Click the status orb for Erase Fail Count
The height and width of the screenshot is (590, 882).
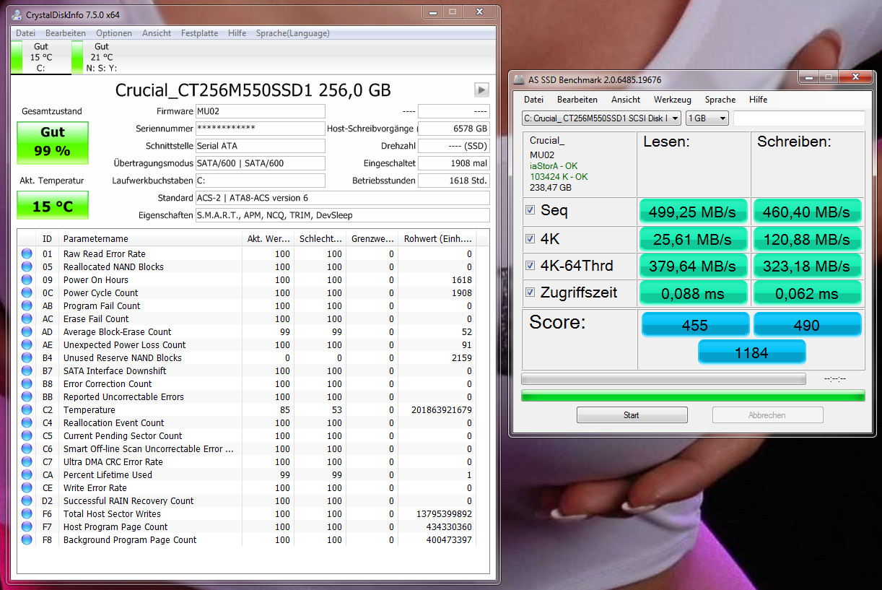(27, 318)
